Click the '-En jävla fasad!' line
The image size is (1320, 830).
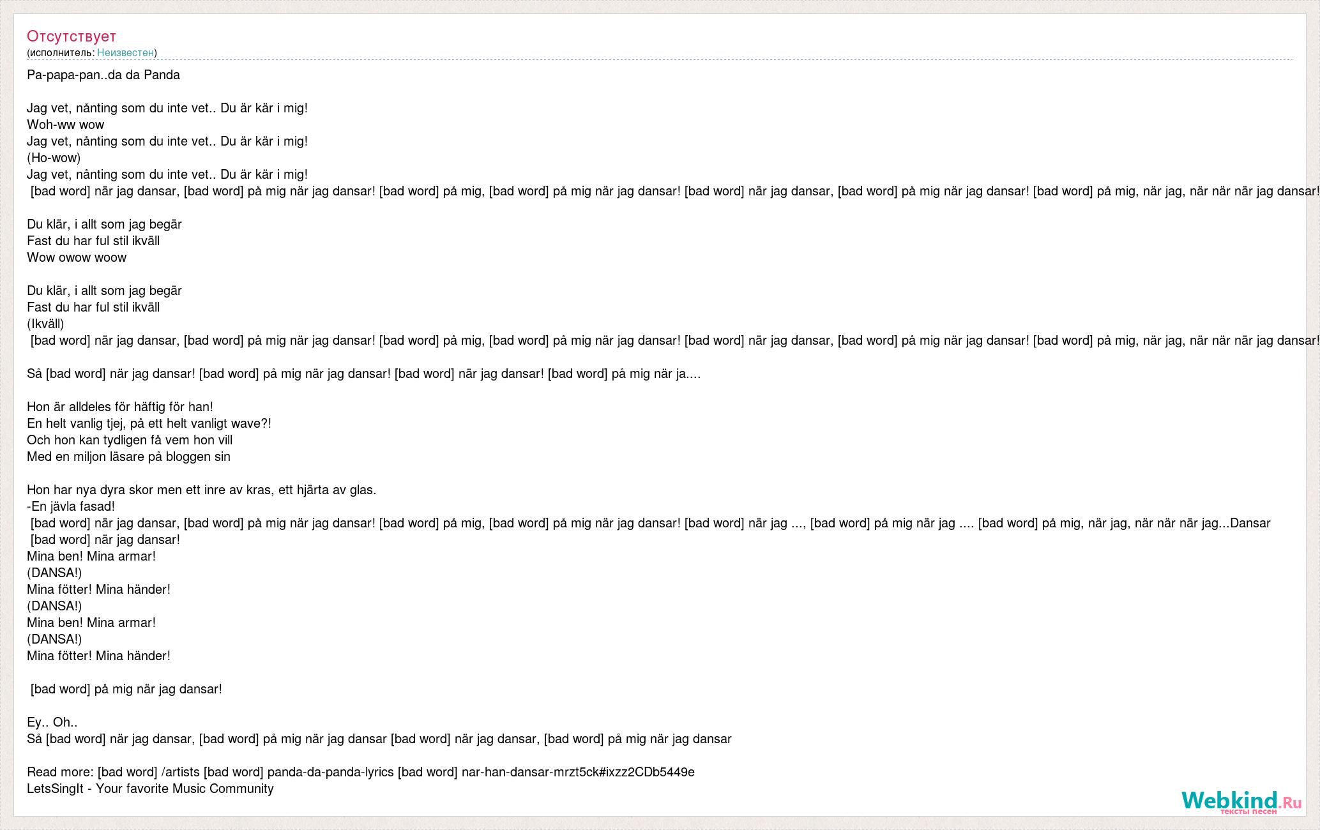point(71,506)
